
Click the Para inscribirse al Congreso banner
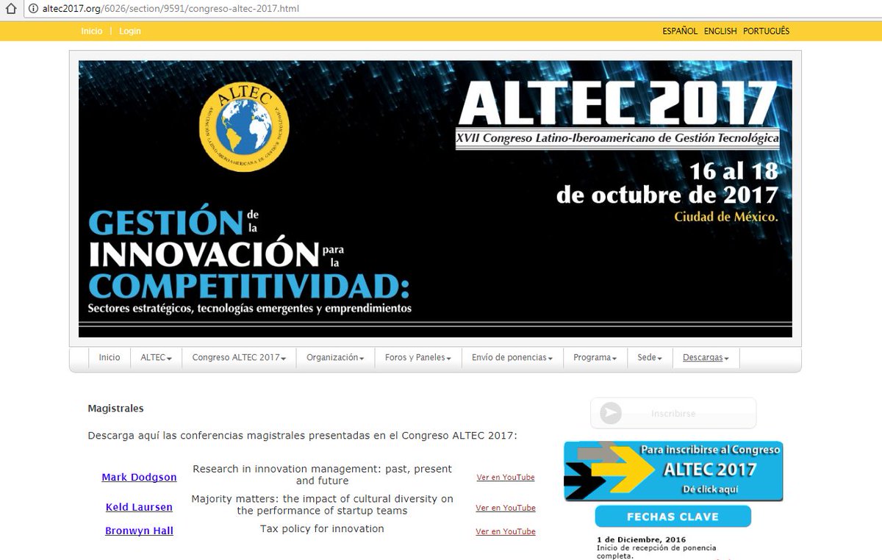coord(673,471)
